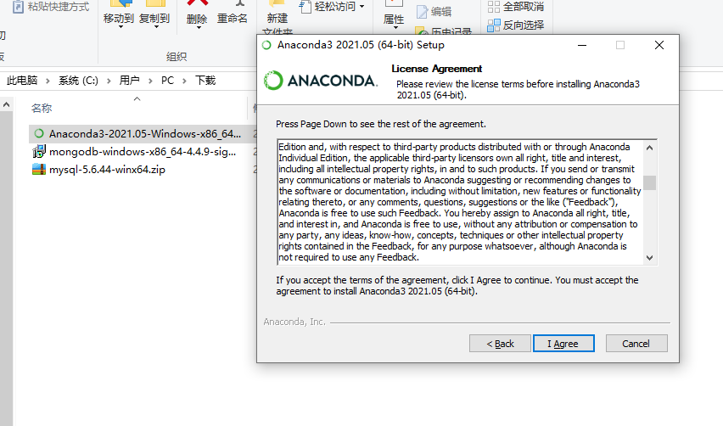This screenshot has height=426, width=723.
Task: Click the I Agree button
Action: [563, 344]
